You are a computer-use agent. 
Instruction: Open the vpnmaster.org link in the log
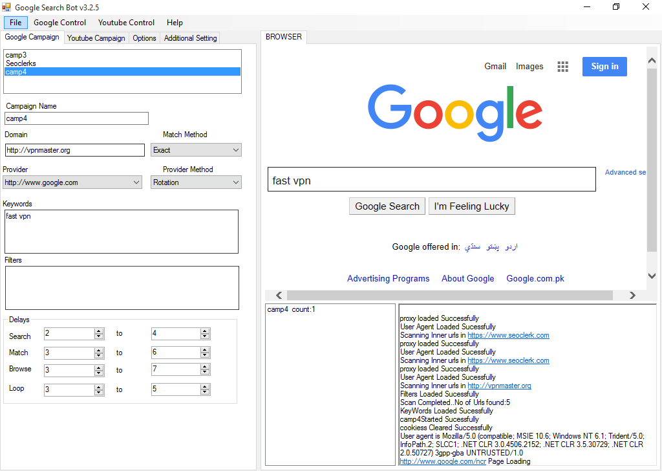tap(500, 386)
